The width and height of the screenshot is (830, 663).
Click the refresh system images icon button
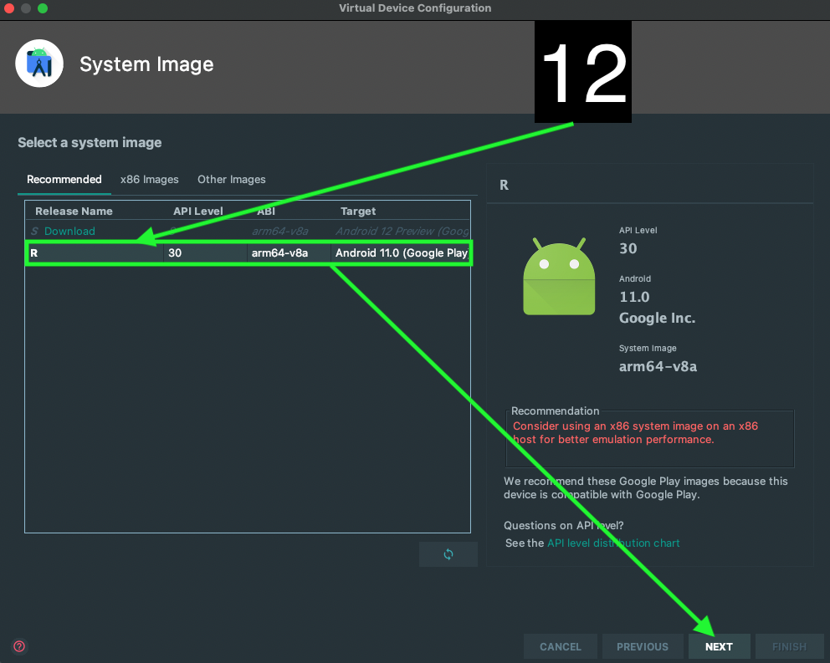pos(448,554)
